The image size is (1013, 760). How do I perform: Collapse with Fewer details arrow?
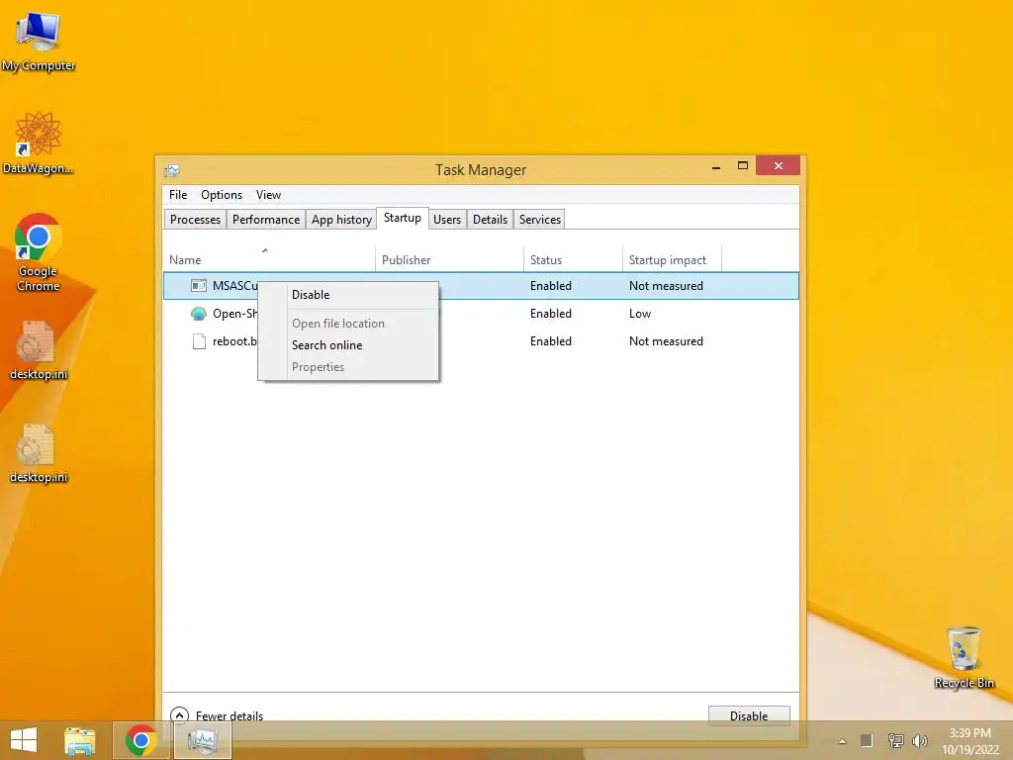point(179,715)
